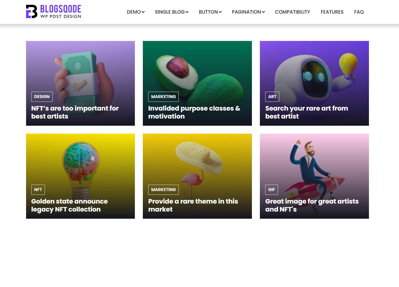The height and width of the screenshot is (287, 399).
Task: Click the GIF category tag
Action: (272, 190)
